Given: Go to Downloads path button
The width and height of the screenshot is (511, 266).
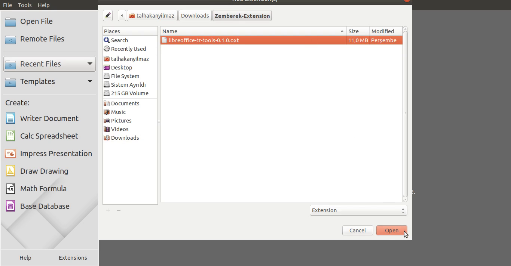Looking at the screenshot, I should [x=195, y=16].
